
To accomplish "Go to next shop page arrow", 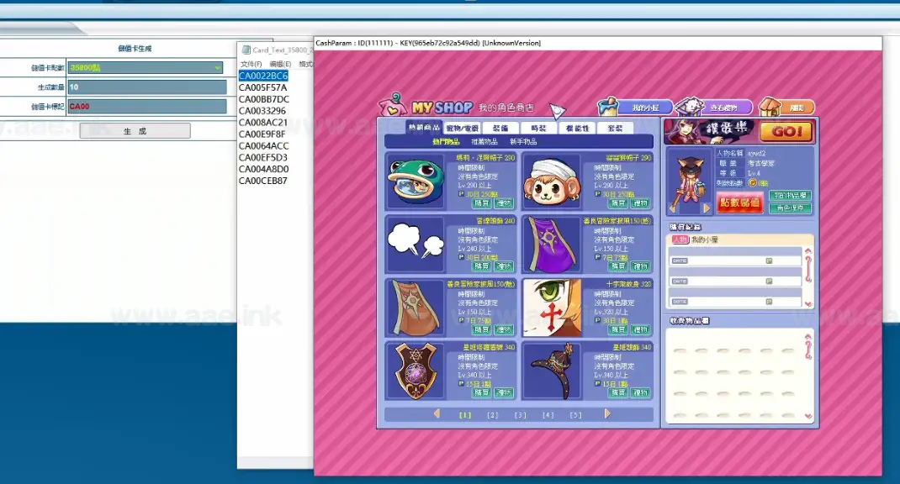I will click(607, 413).
